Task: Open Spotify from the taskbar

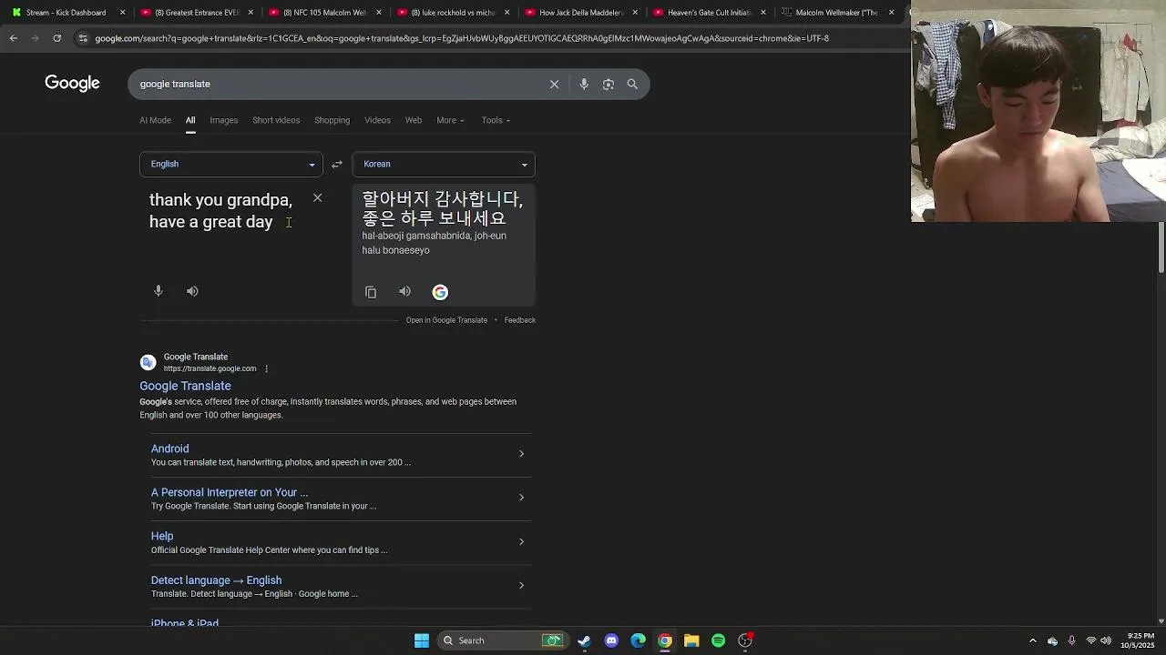Action: [718, 640]
